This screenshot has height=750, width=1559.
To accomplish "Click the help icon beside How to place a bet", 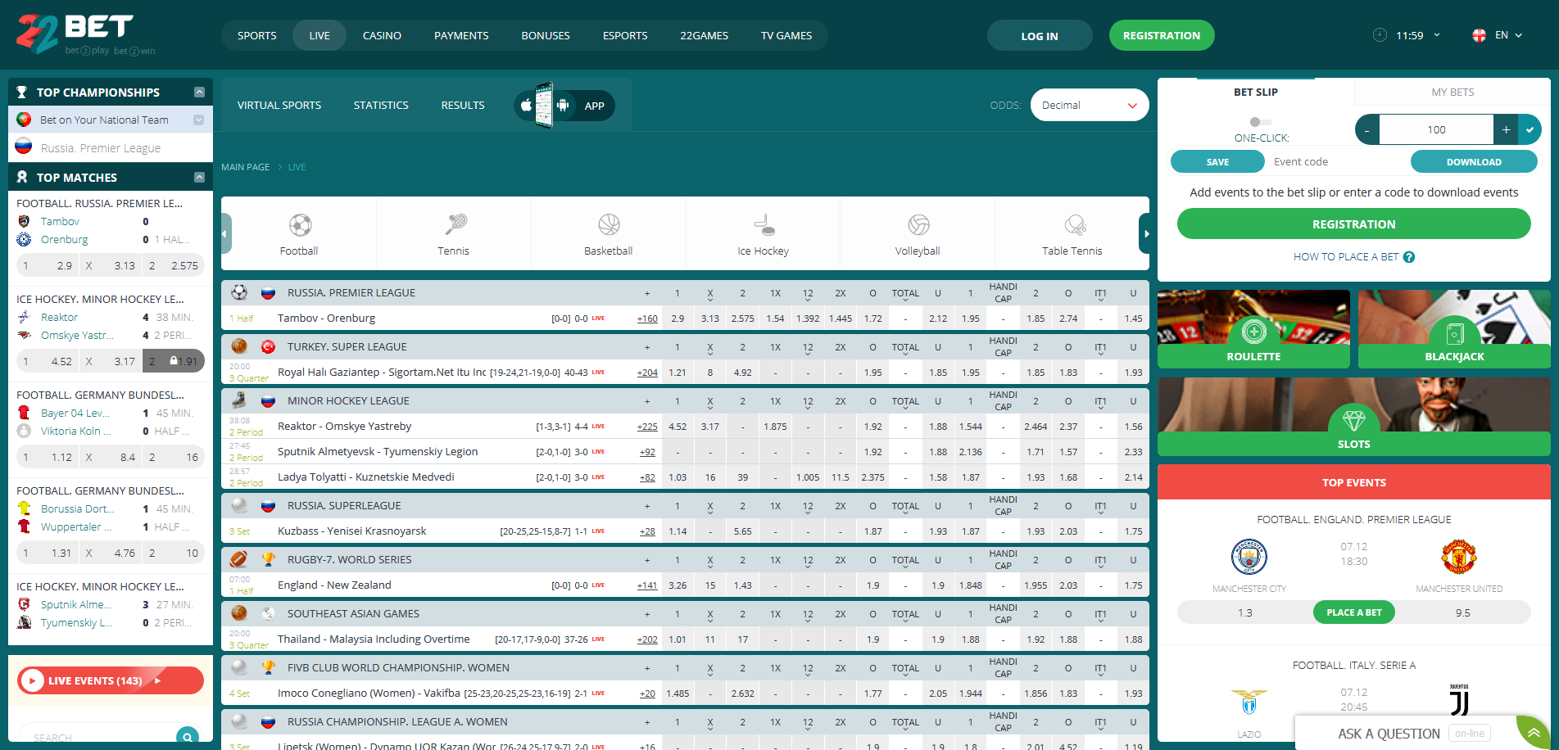I will point(1409,257).
